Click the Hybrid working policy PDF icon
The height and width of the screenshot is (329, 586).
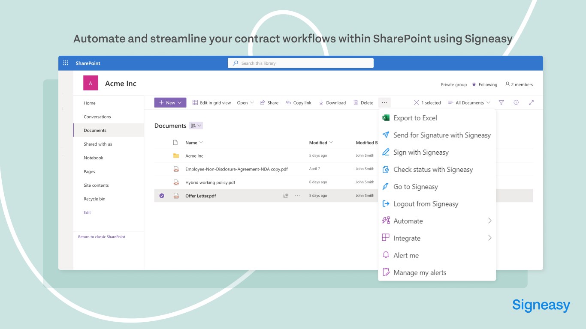[x=176, y=182]
